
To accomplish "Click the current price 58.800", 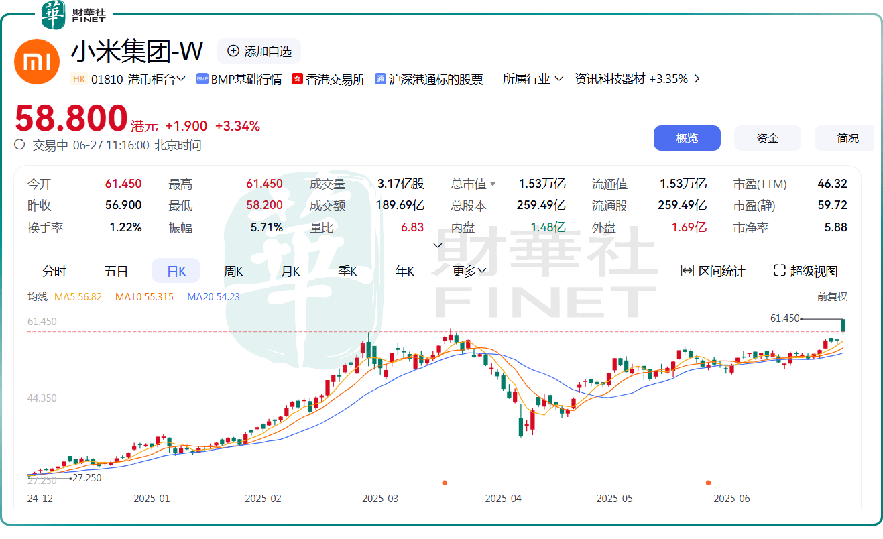I will click(71, 119).
